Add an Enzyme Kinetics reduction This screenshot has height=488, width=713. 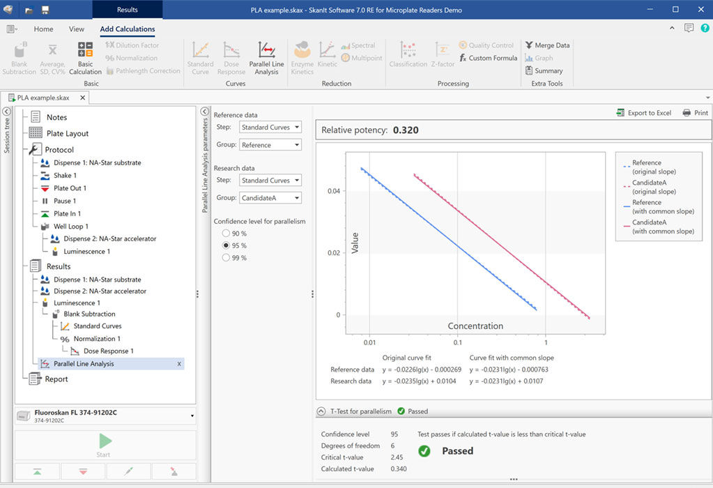302,58
